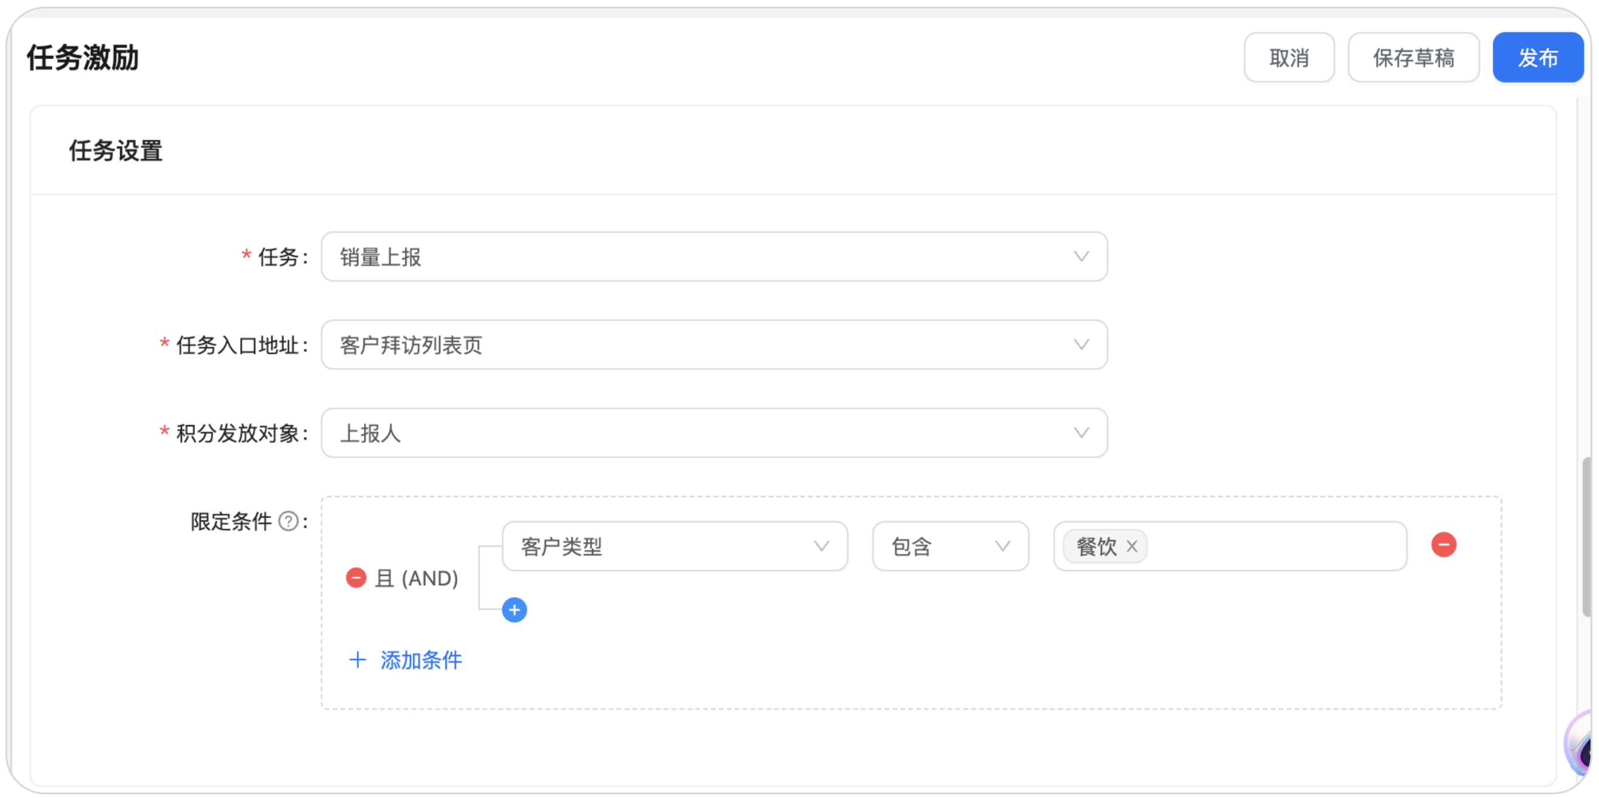Open the 任务 dropdown showing 销量上报
The image size is (1599, 798).
click(x=714, y=257)
